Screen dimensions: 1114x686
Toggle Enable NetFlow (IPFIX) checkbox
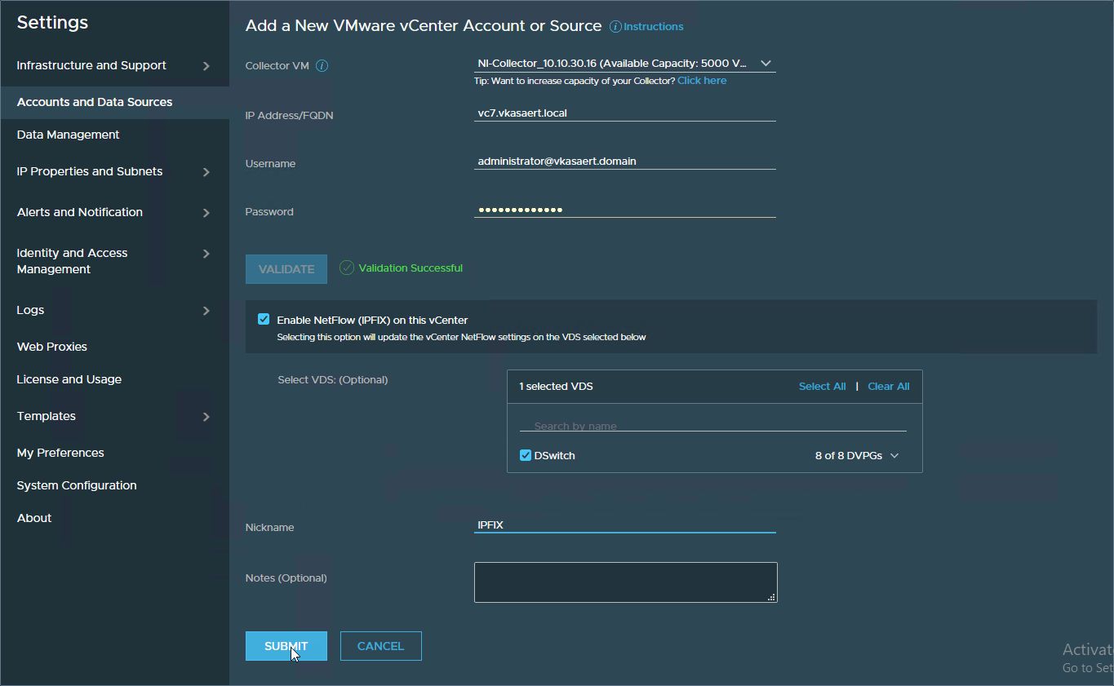point(264,320)
